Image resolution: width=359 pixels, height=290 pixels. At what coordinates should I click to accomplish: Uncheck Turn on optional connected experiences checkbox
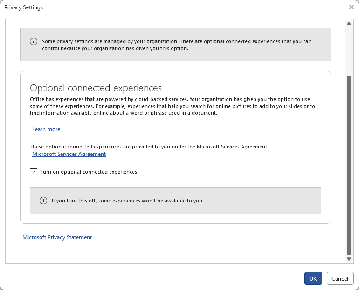pyautogui.click(x=34, y=172)
